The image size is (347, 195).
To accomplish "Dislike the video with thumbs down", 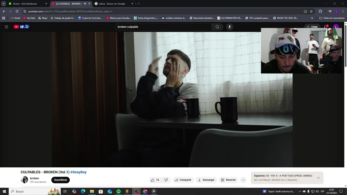I will [166, 180].
